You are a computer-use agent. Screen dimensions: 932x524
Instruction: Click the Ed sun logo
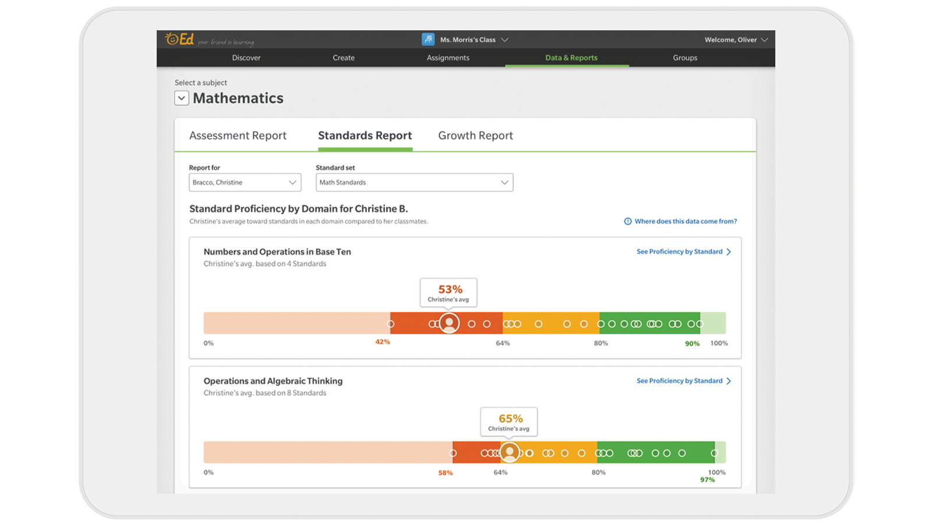pos(179,39)
